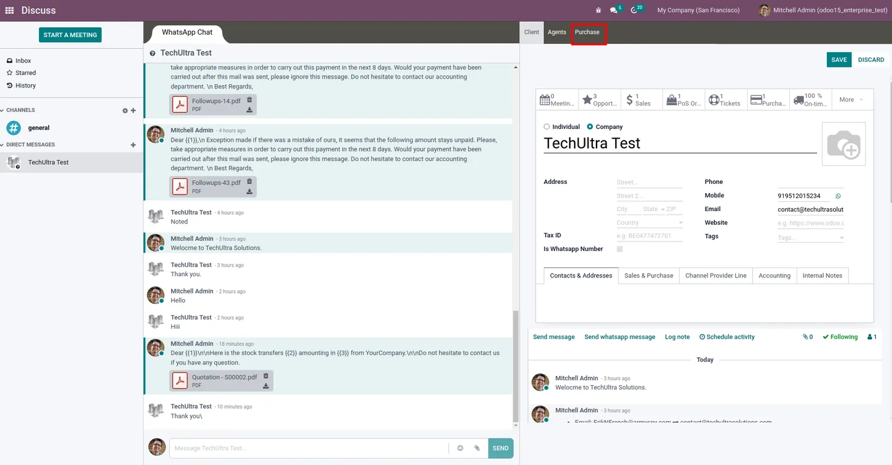Attach a file with paperclip icon

point(477,448)
